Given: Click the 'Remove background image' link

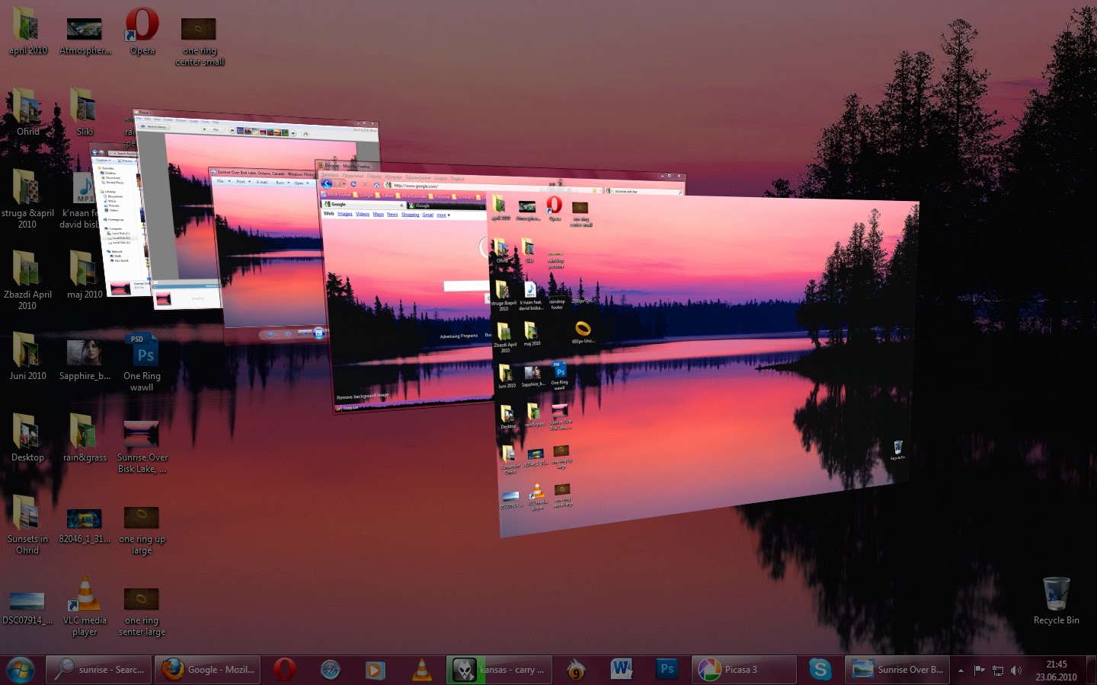Looking at the screenshot, I should 363,397.
